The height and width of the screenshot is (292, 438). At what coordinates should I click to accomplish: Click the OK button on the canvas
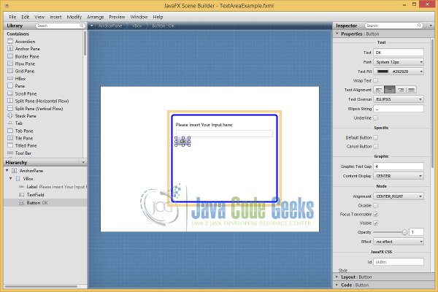click(x=182, y=142)
